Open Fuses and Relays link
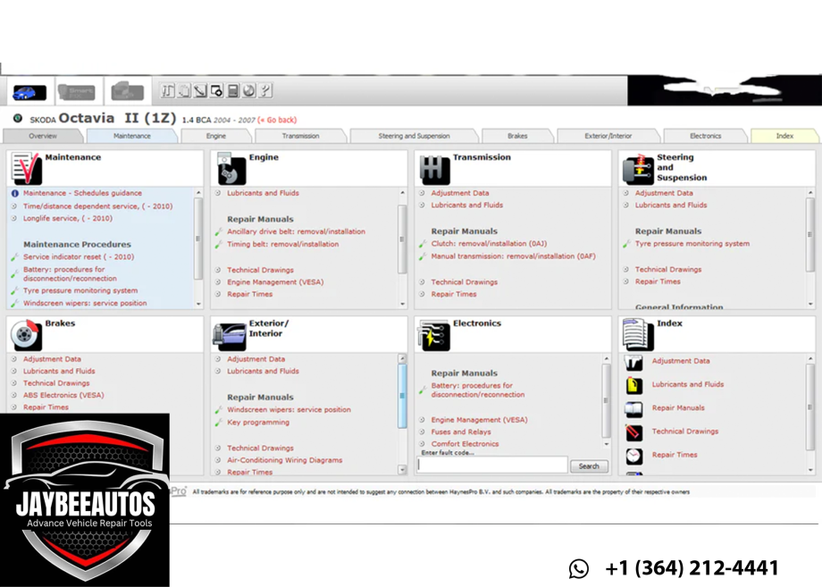 pos(461,432)
